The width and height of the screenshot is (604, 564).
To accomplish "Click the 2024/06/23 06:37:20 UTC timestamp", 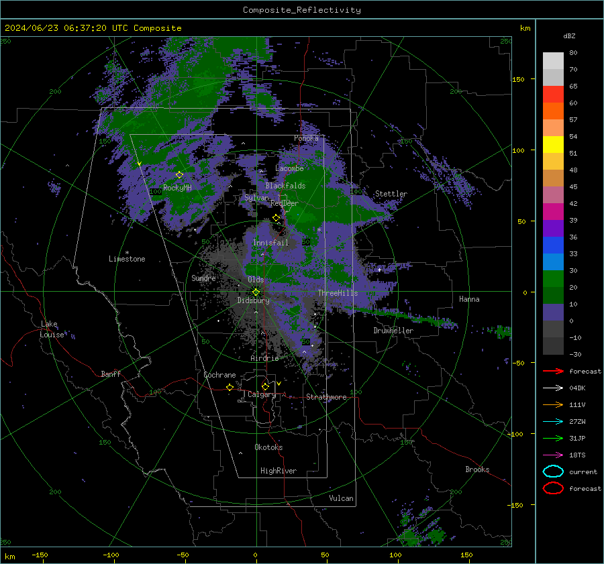I will click(93, 28).
